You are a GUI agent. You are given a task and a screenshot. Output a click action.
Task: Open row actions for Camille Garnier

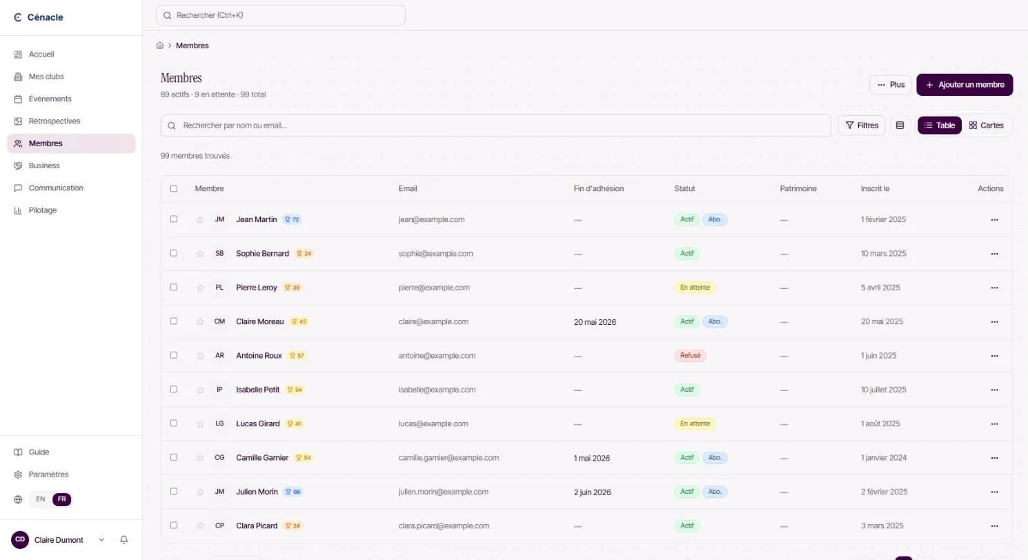[x=994, y=458]
